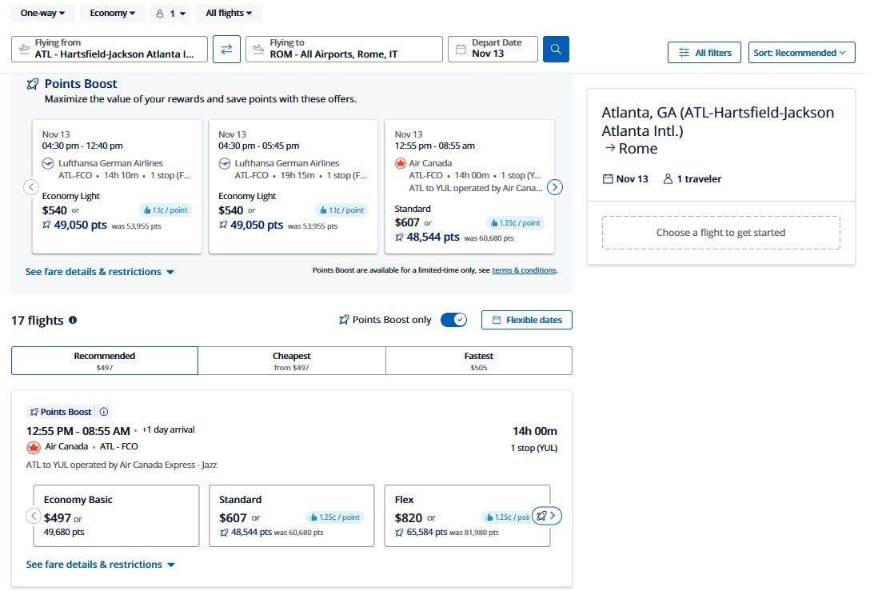This screenshot has width=874, height=591.
Task: Open the One-way trip type dropdown
Action: pyautogui.click(x=42, y=13)
